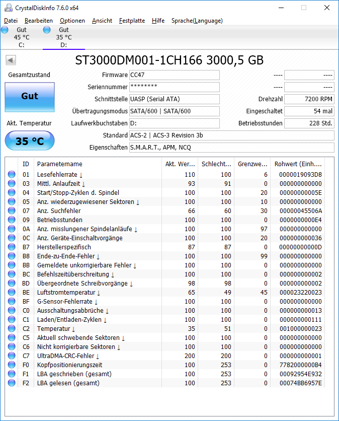This screenshot has height=421, width=339.
Task: Select raw value 0000019093D8
Action: (300, 175)
